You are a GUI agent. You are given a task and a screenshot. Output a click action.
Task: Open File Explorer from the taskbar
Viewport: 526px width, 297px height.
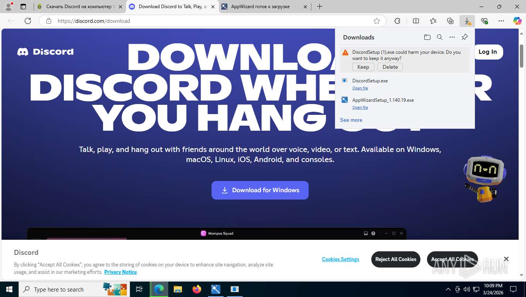pyautogui.click(x=178, y=289)
